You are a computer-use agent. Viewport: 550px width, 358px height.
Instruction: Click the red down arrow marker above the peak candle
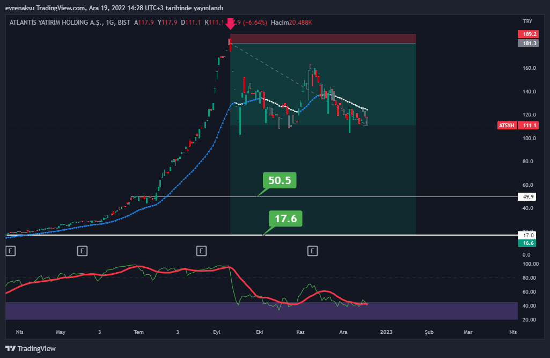point(230,24)
